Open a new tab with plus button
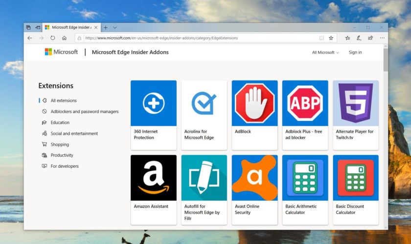Viewport: 411px width, 244px height. point(106,27)
